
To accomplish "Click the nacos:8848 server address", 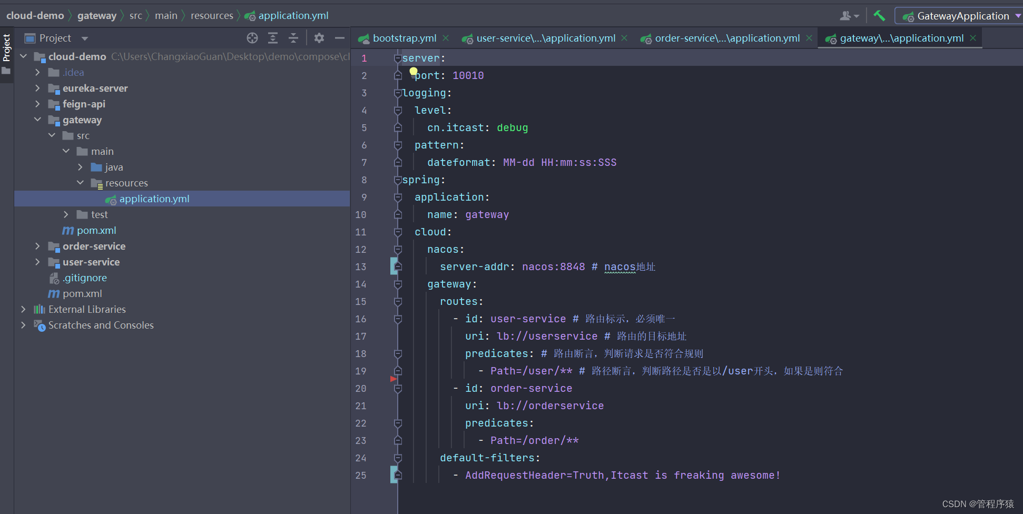I will coord(553,266).
